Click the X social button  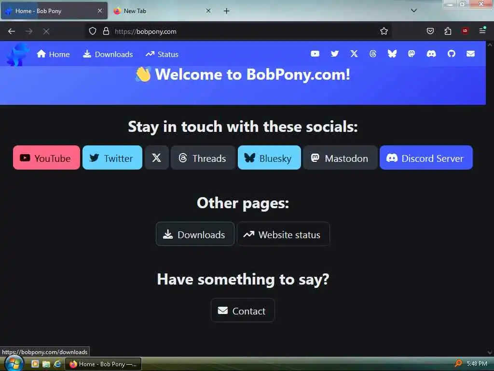[x=157, y=158]
